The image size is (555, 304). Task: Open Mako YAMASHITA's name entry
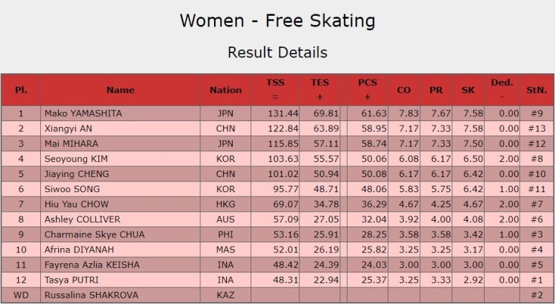pyautogui.click(x=83, y=113)
